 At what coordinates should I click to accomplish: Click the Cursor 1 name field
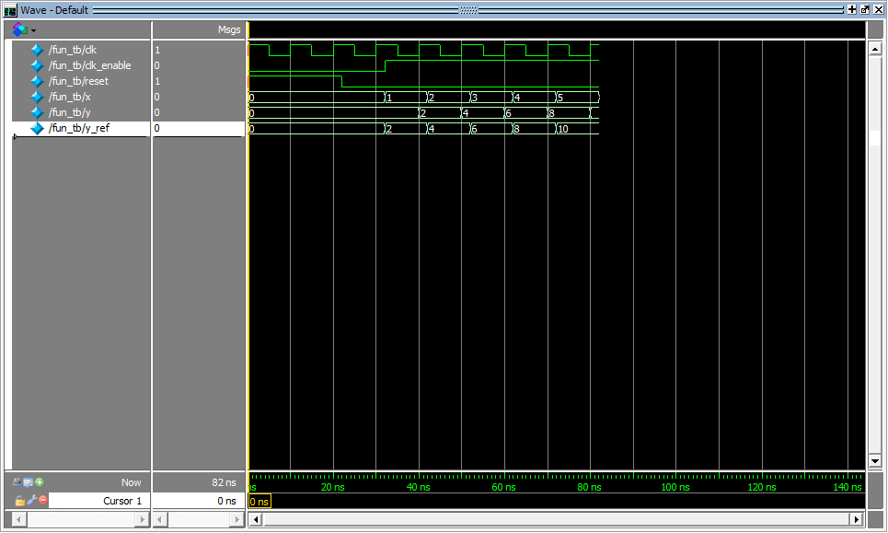tap(99, 501)
